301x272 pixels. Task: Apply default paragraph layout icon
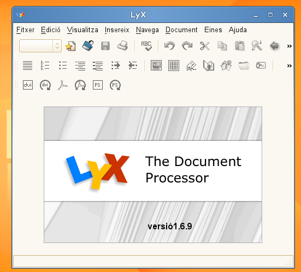28,66
